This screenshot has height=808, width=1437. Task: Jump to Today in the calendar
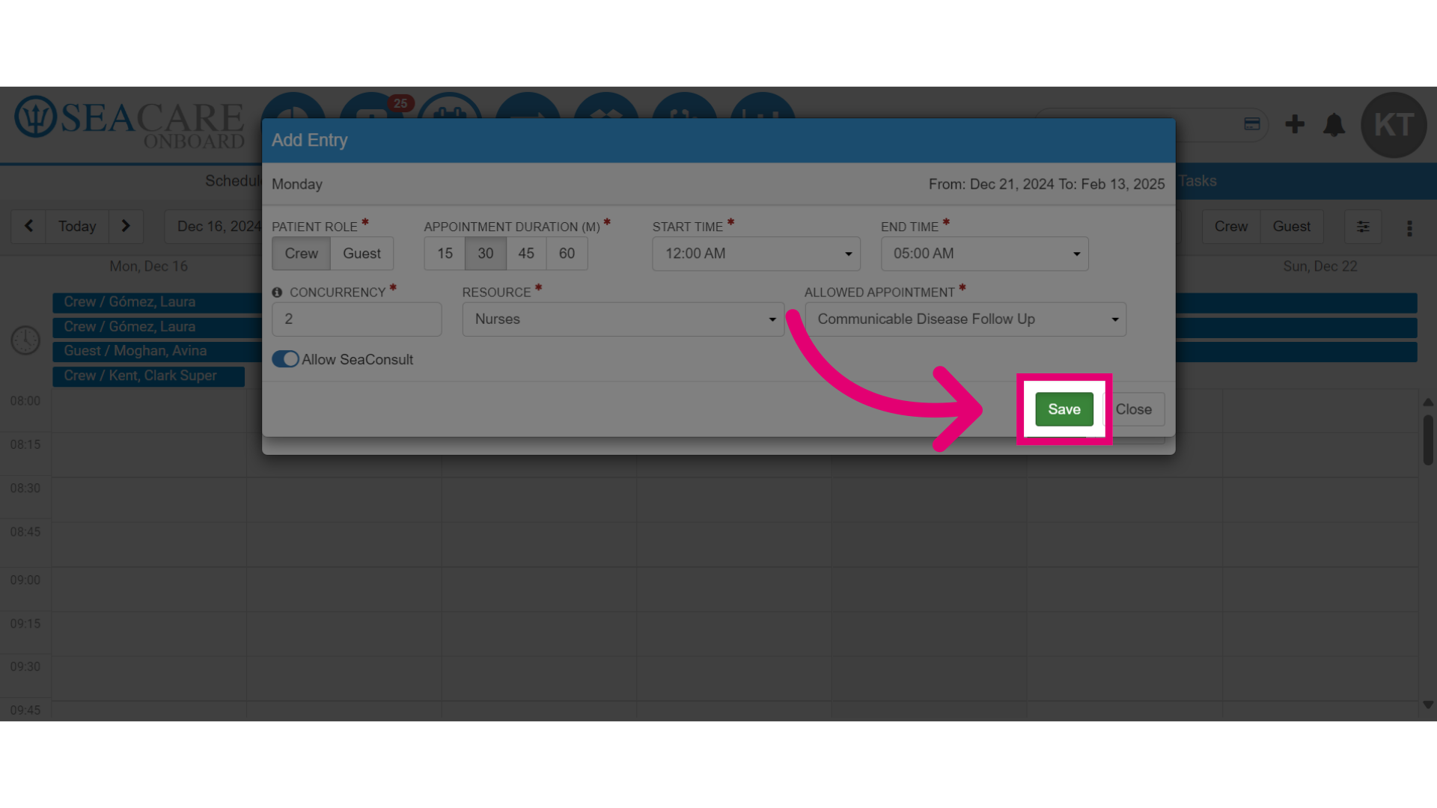[x=77, y=226]
